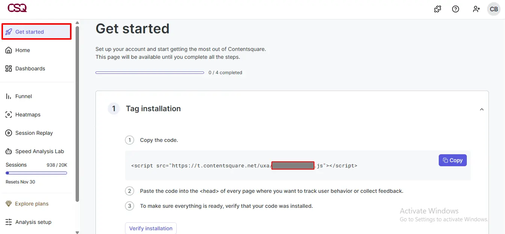This screenshot has width=505, height=234.
Task: Click the 0 / 4 completed progress bar
Action: click(x=150, y=73)
